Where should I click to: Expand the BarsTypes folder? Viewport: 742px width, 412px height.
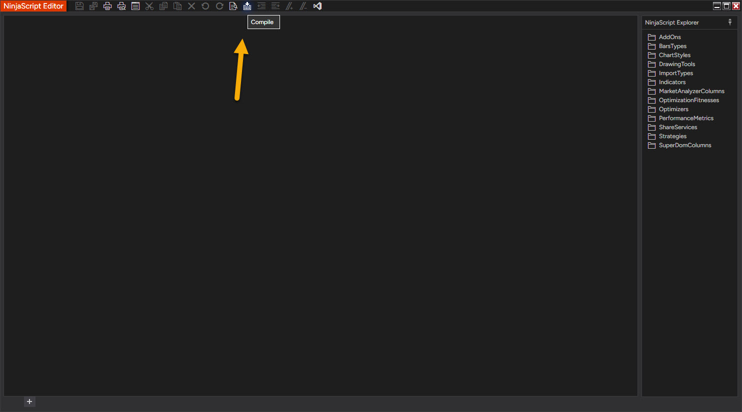[x=667, y=46]
